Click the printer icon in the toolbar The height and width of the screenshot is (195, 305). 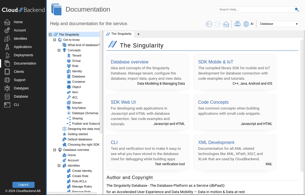pos(238,24)
